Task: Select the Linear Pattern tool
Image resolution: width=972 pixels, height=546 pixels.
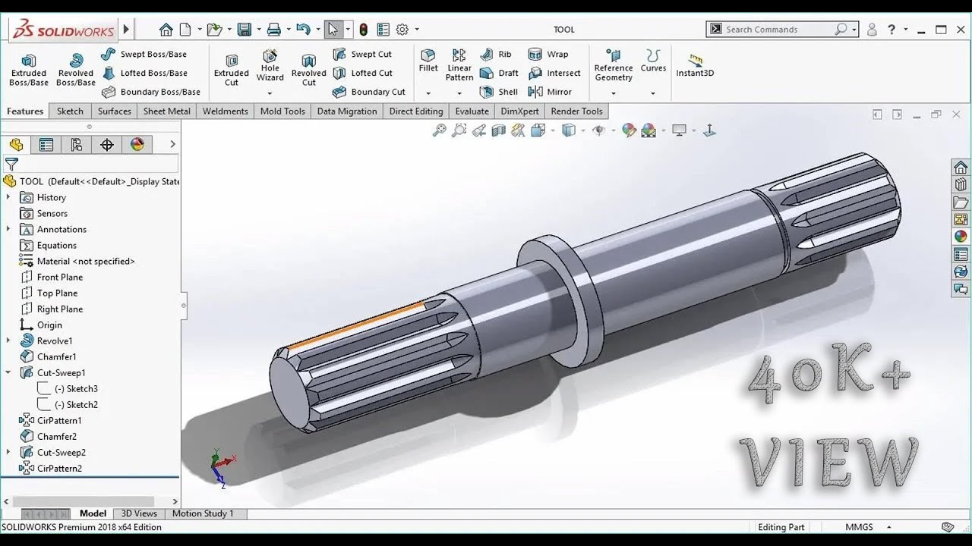Action: [459, 65]
